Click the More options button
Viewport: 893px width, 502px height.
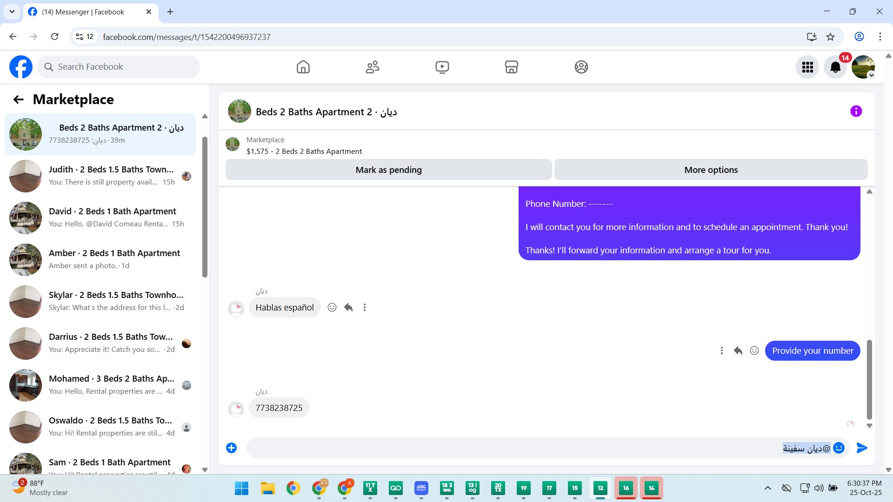click(711, 170)
